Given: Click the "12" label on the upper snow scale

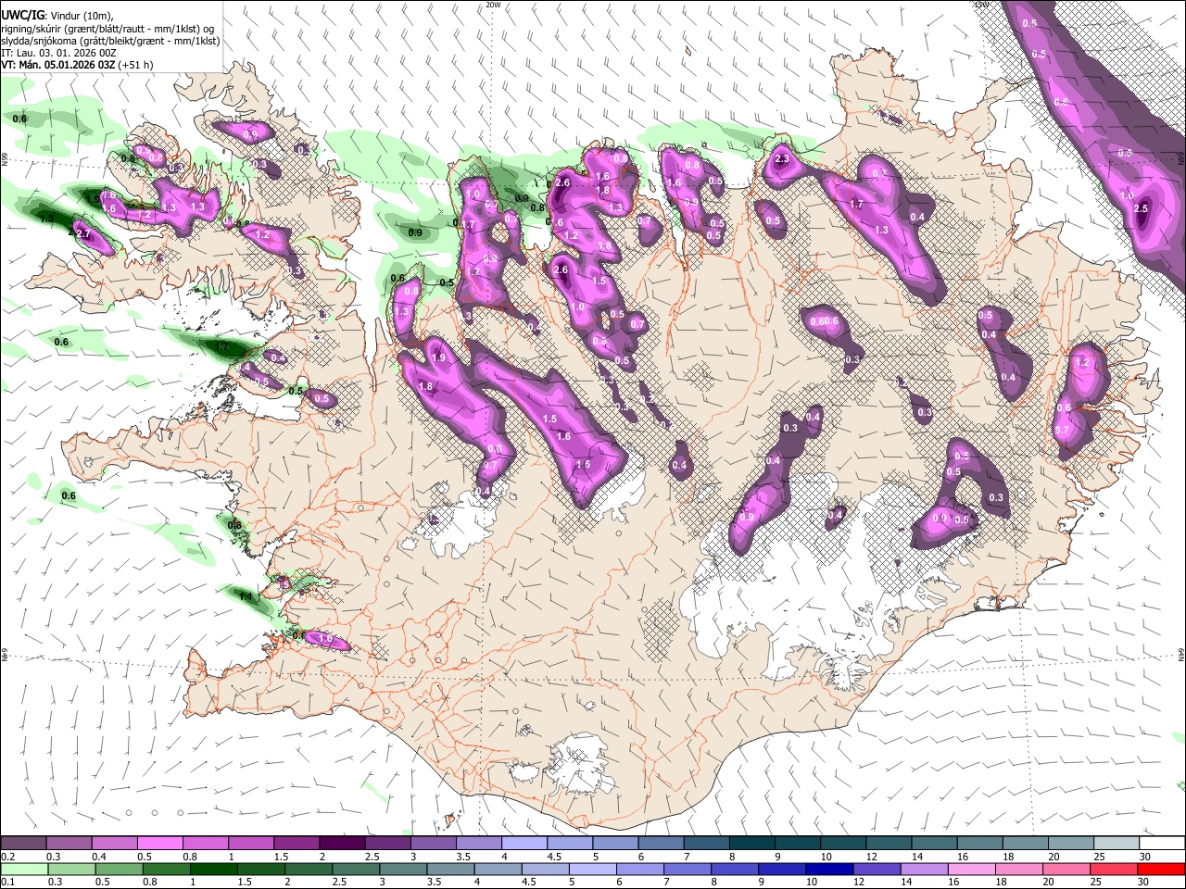Looking at the screenshot, I should [x=871, y=857].
